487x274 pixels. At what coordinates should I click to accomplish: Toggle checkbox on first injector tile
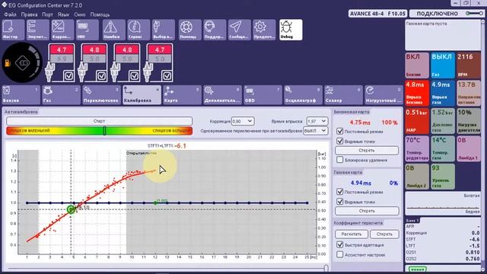69,75
